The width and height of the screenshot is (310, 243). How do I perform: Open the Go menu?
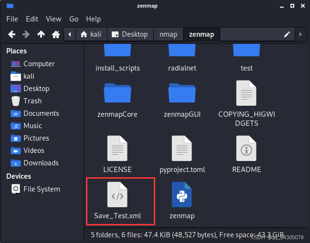[74, 19]
